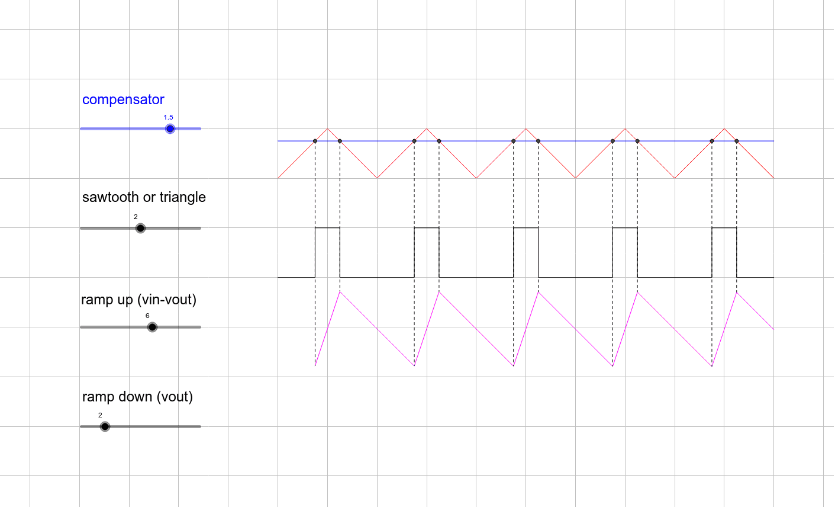The width and height of the screenshot is (835, 508).
Task: Click the top of the first square pulse
Action: [x=327, y=227]
